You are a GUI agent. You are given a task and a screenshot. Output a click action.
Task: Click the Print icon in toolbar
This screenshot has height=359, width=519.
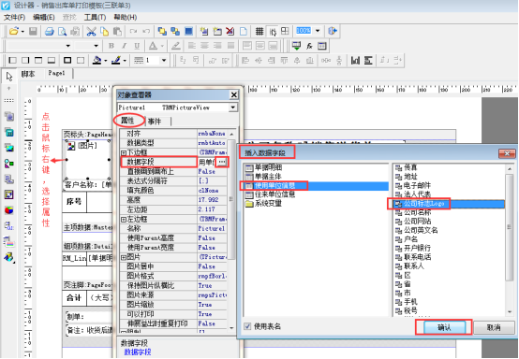50,32
